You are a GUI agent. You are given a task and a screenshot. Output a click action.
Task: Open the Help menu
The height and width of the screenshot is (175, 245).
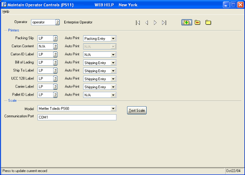6,12
